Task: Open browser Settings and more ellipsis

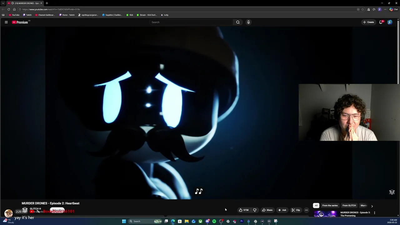Action: tap(385, 9)
